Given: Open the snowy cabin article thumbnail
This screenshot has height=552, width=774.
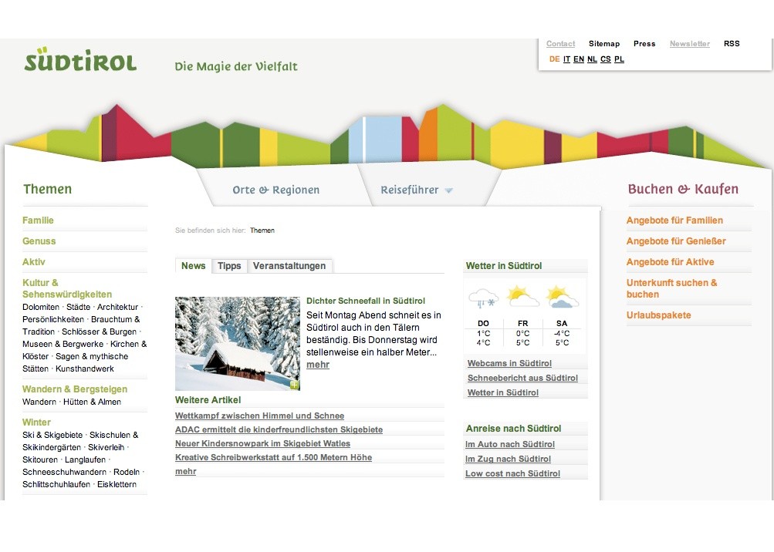Looking at the screenshot, I should point(237,343).
